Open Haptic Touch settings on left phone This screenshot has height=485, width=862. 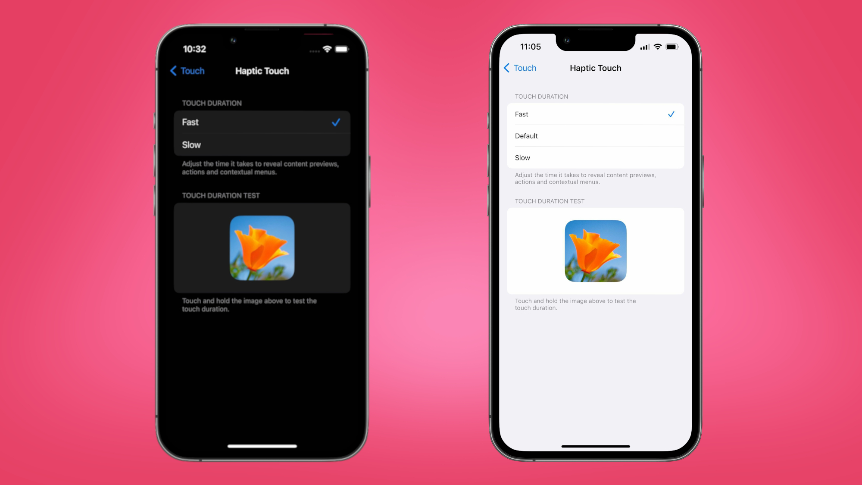[x=262, y=71]
